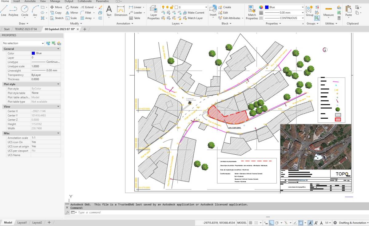Viewport: 369px width, 226px height.
Task: Open the Annotate ribbon tab
Action: pos(30,1)
